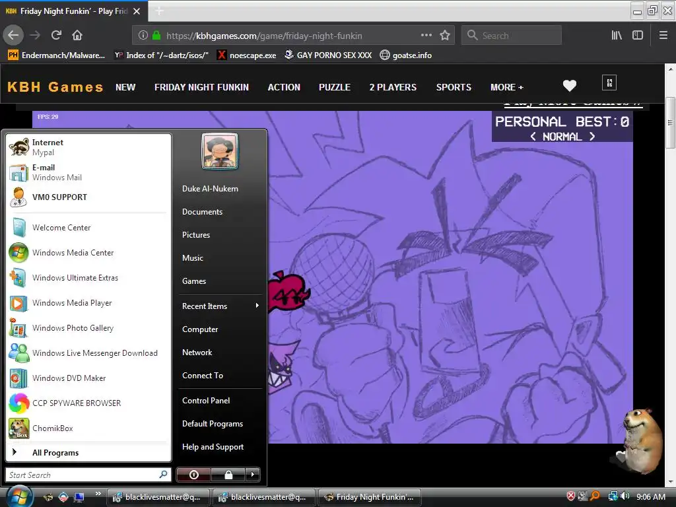Go to the browser home page icon

tap(77, 36)
